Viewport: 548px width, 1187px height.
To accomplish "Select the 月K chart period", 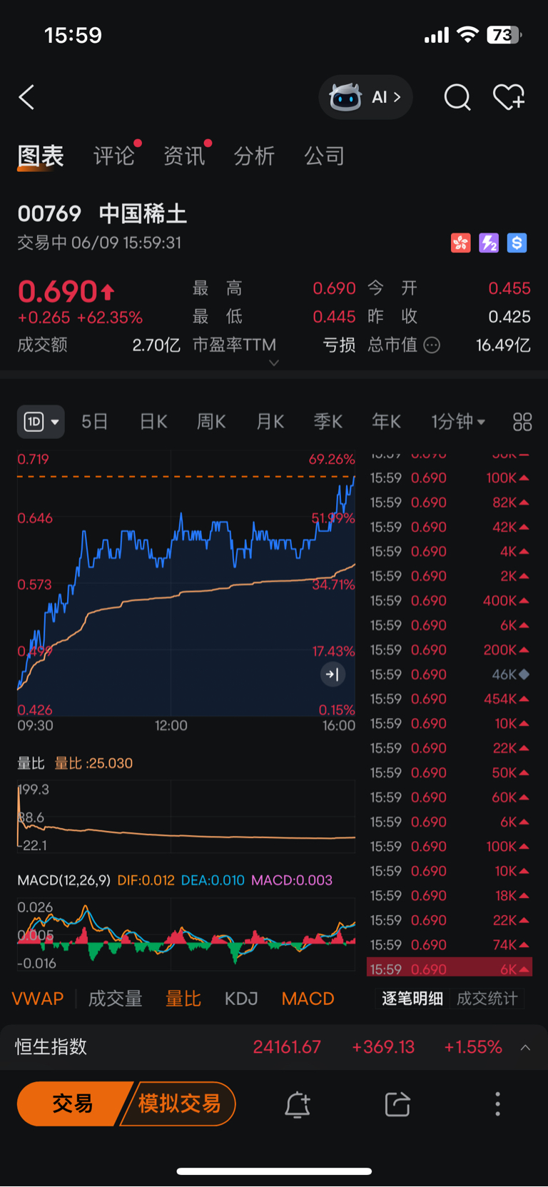I will pyautogui.click(x=270, y=422).
